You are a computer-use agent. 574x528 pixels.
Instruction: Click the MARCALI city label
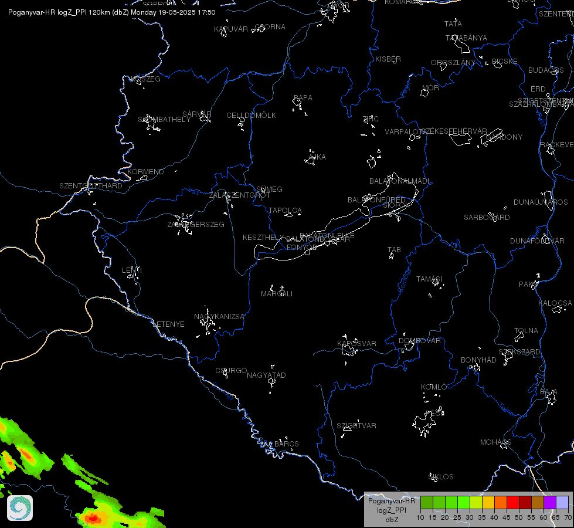(277, 294)
